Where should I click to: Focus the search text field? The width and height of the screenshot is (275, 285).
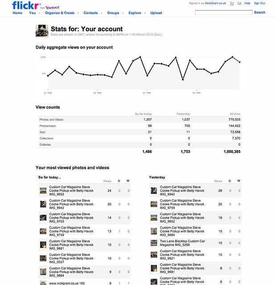pos(223,12)
